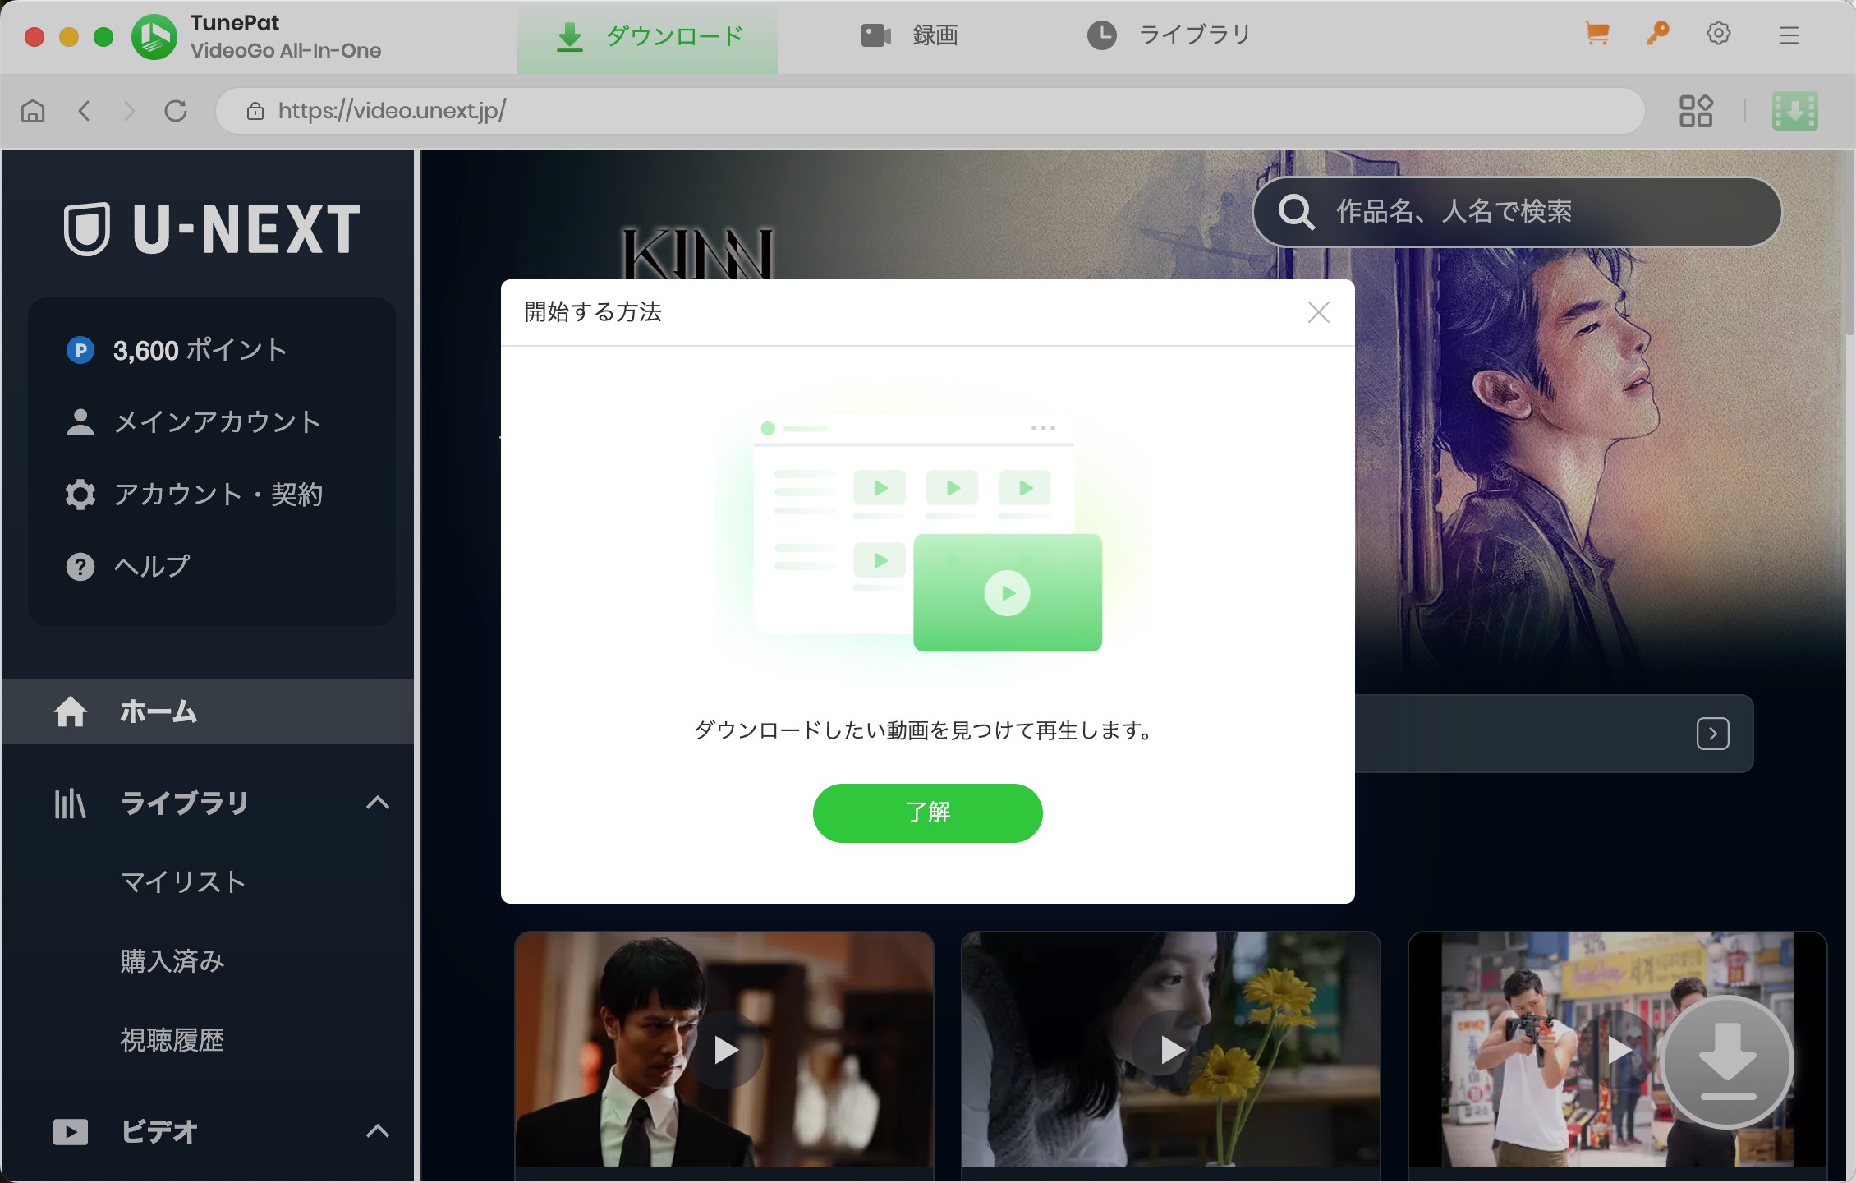This screenshot has width=1856, height=1183.
Task: Click the 3,600 ポイント balance
Action: click(x=200, y=351)
